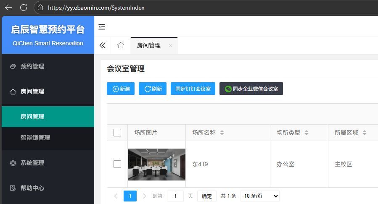378x204 pixels.
Task: Open 智能锁管理 submenu item
Action: 48,138
